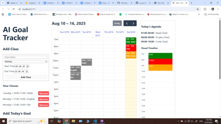Open File Explorer from taskbar
This screenshot has height=124, width=221.
click(73, 121)
